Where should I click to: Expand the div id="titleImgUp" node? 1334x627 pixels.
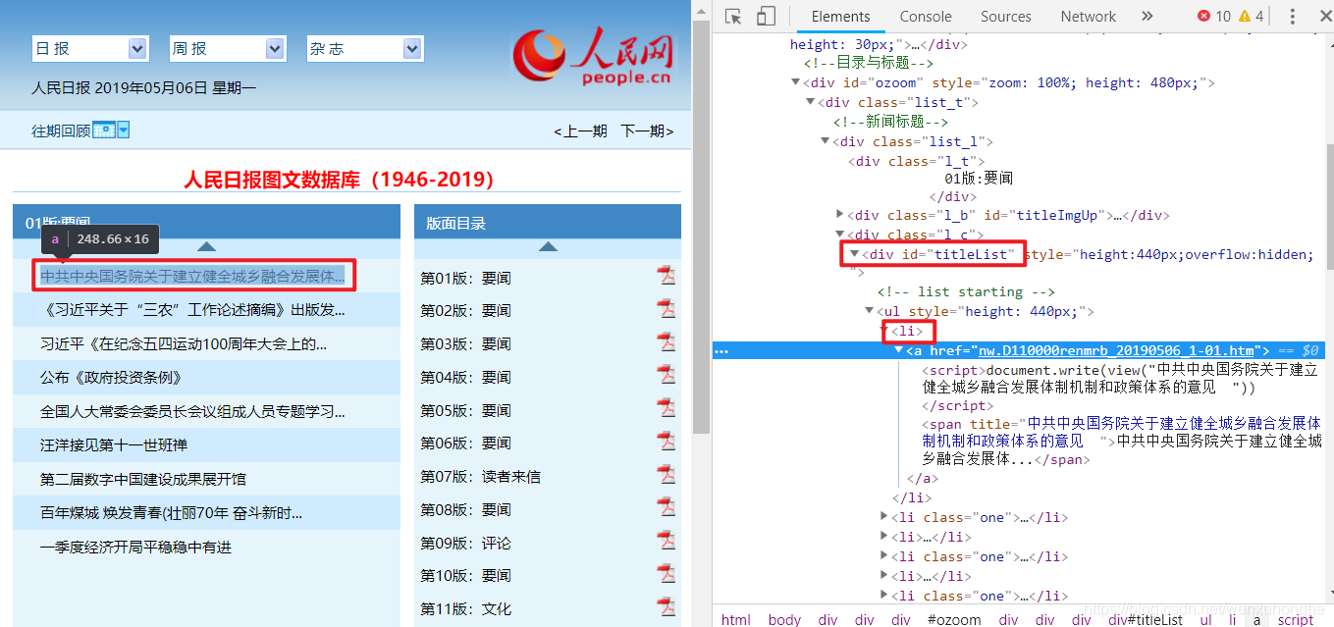[840, 214]
